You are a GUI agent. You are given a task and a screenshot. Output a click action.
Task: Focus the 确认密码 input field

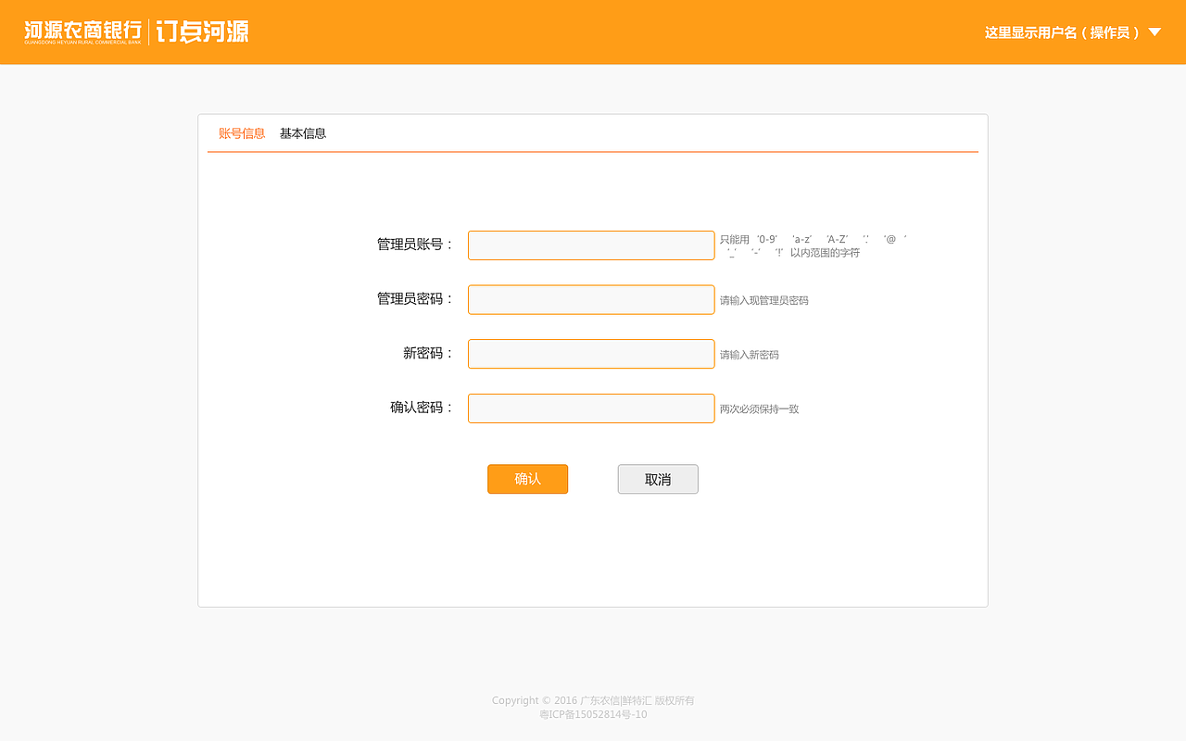pyautogui.click(x=591, y=408)
